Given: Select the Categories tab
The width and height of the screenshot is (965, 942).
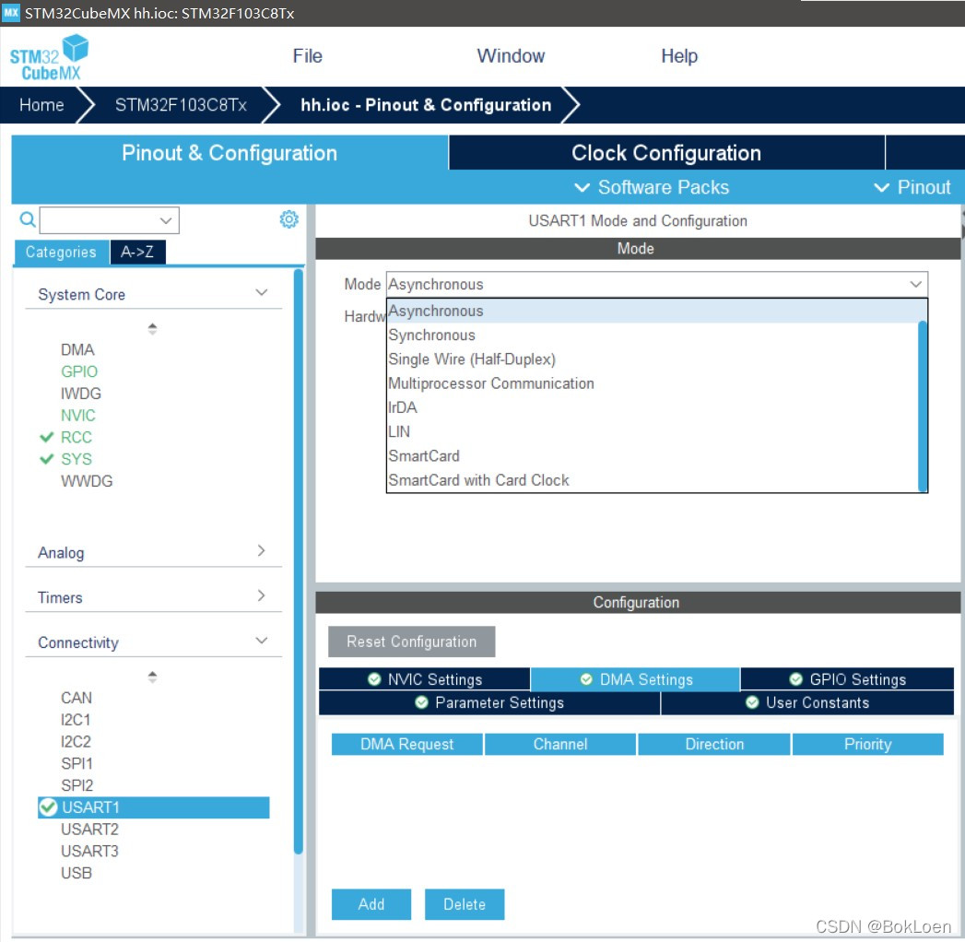Looking at the screenshot, I should coord(61,252).
